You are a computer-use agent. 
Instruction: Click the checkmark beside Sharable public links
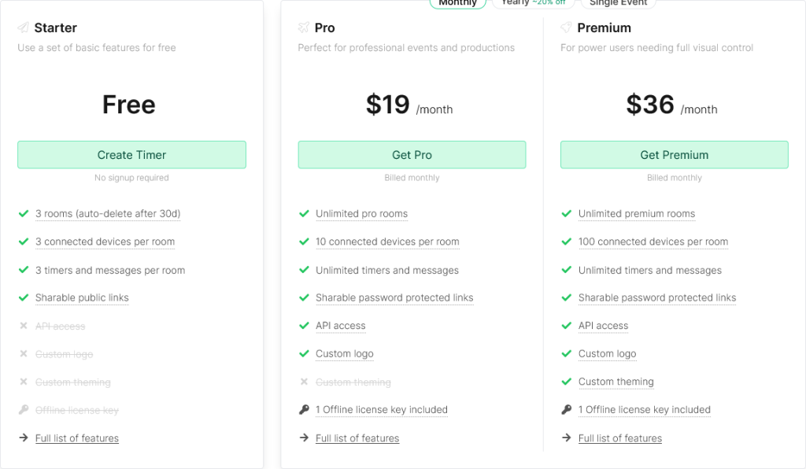(22, 297)
